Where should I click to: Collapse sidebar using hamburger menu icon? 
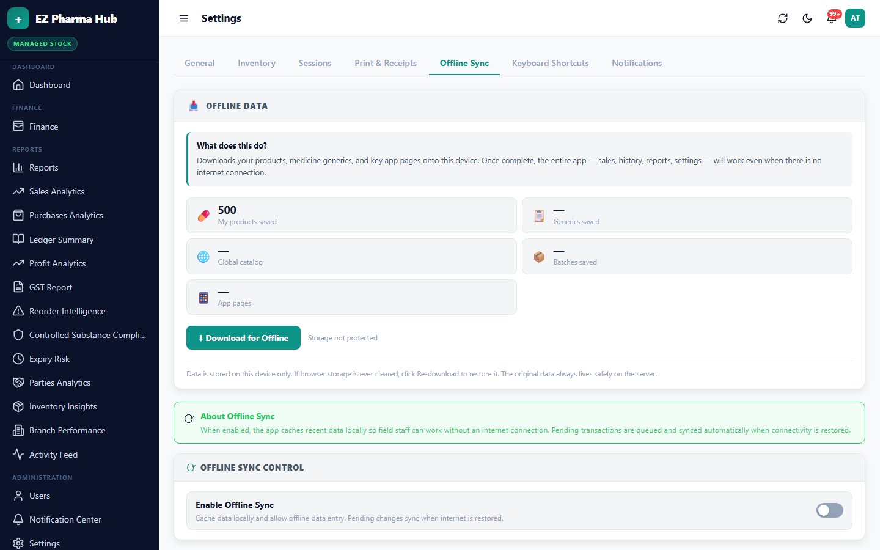click(x=184, y=18)
